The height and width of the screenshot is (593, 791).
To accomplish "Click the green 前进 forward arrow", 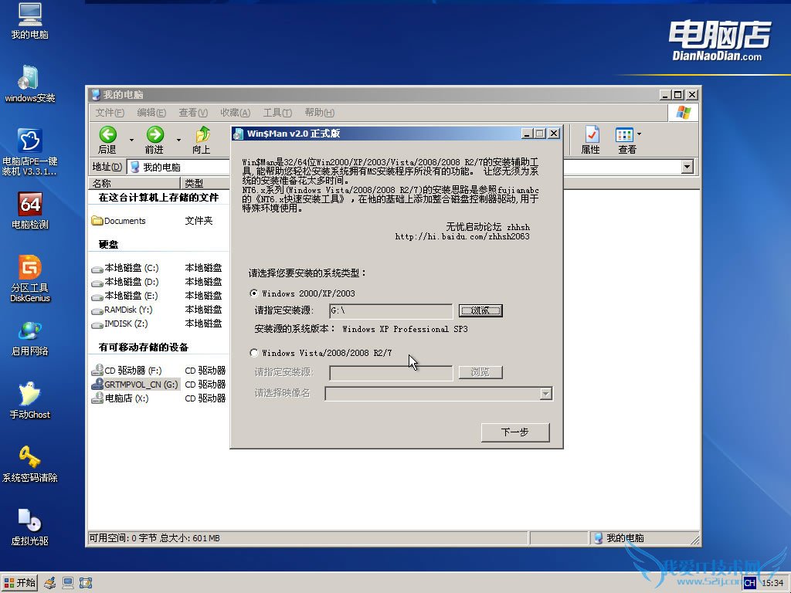I will [x=154, y=134].
